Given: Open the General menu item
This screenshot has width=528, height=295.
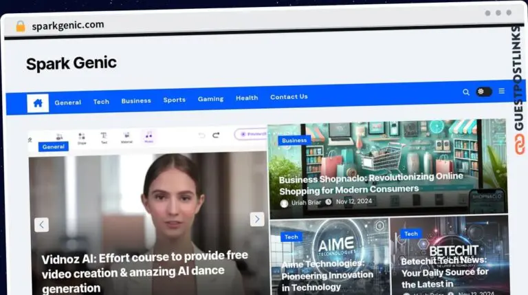Looking at the screenshot, I should coord(68,102).
